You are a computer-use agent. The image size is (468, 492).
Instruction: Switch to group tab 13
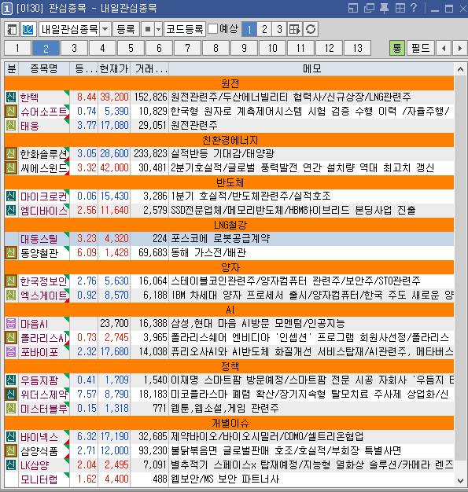(357, 48)
